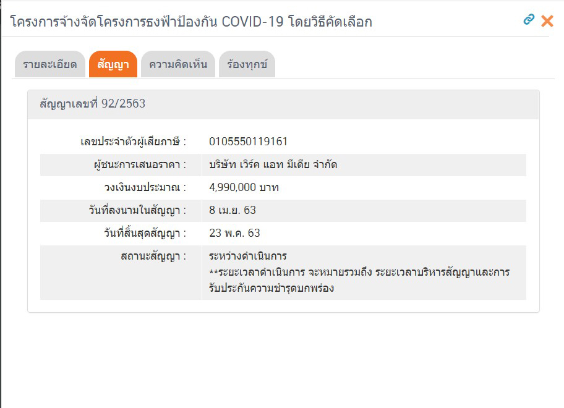The image size is (564, 408).
Task: Click the status text ระหว่างดำเนินการ
Action: coord(248,256)
